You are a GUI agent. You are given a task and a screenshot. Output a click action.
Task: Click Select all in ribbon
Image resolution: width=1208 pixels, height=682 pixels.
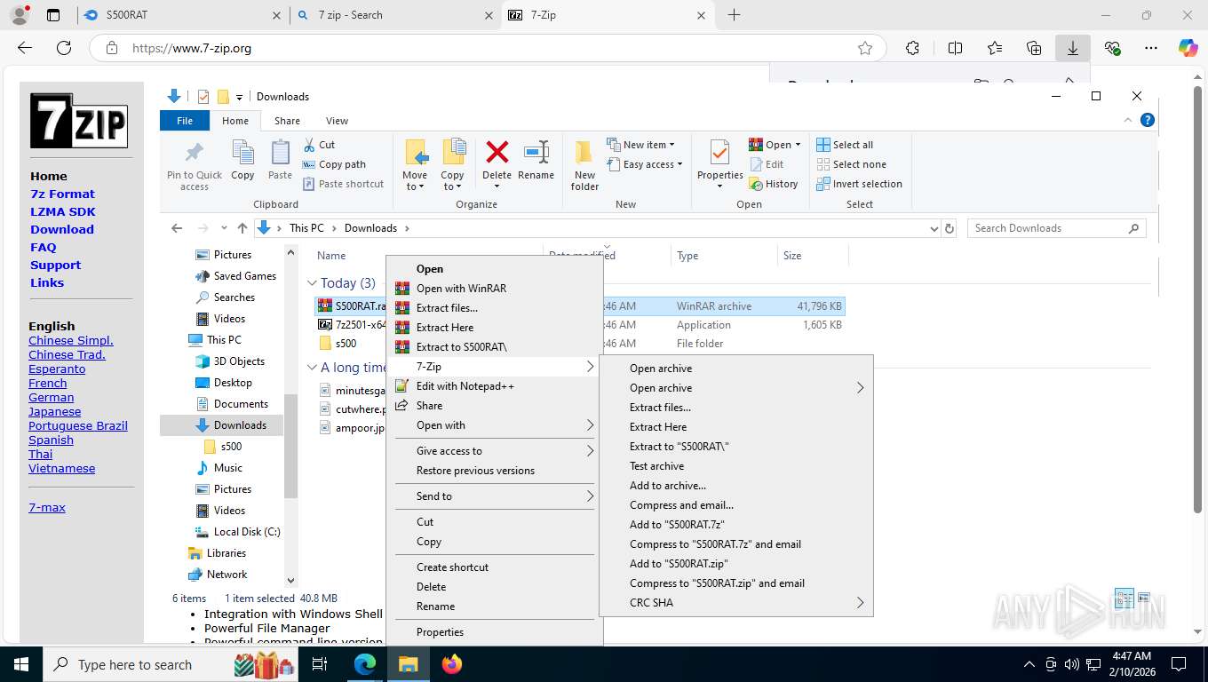coord(845,145)
